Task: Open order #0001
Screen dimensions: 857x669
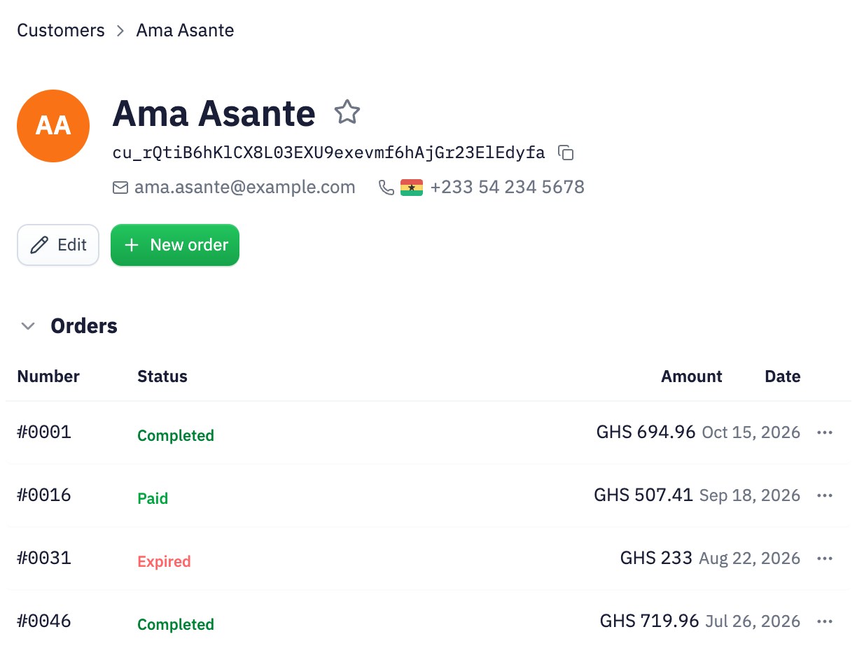Action: click(44, 432)
